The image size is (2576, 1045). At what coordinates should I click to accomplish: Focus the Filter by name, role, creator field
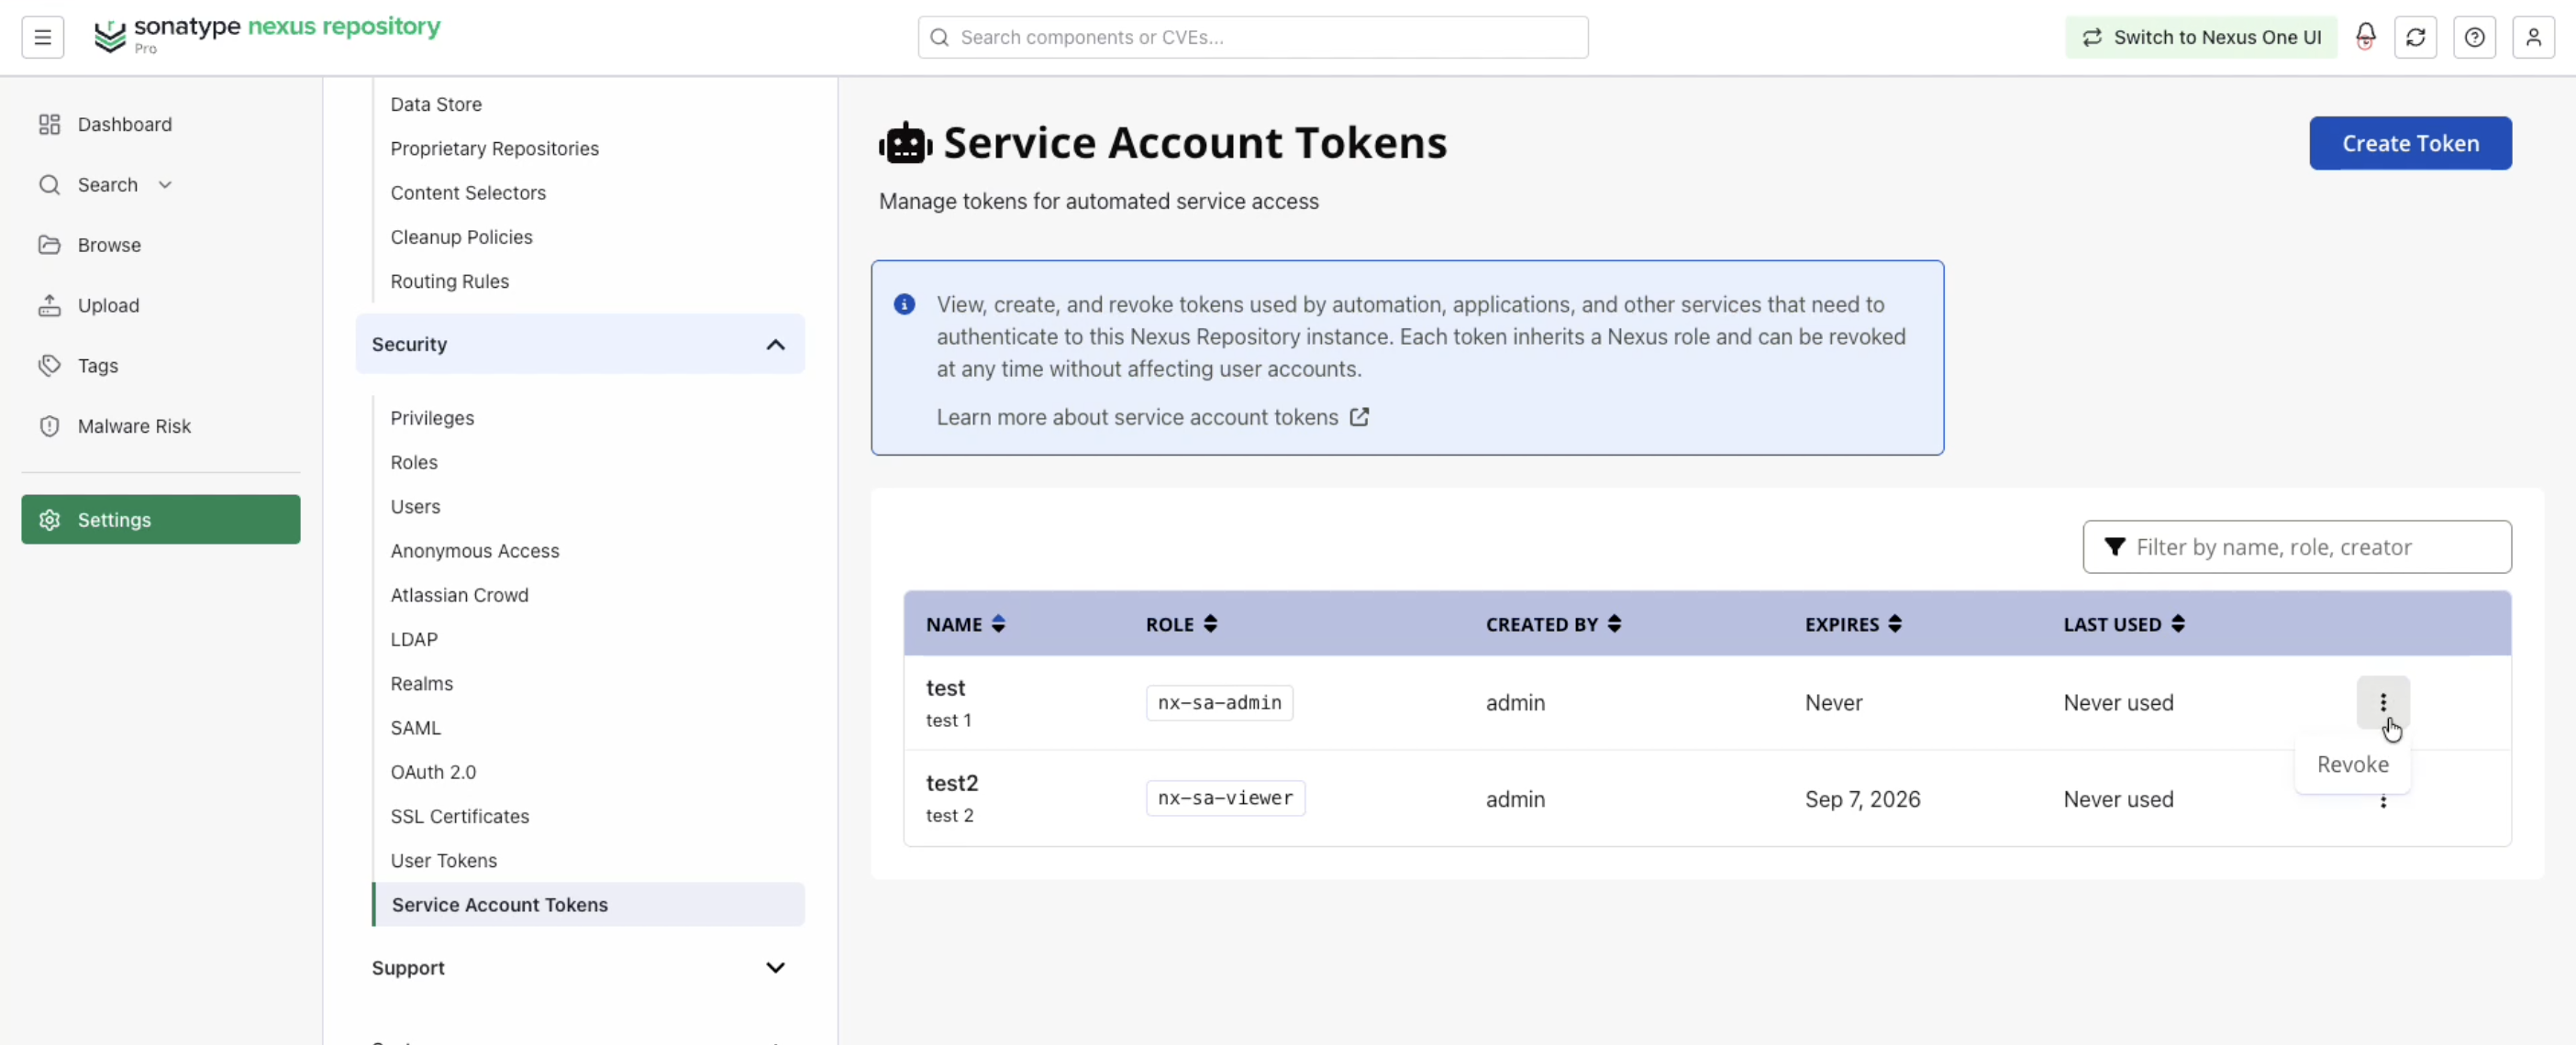coord(2296,546)
